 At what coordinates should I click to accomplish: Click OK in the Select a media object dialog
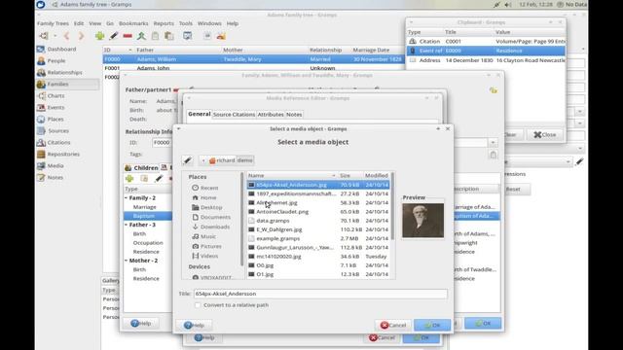coord(432,325)
